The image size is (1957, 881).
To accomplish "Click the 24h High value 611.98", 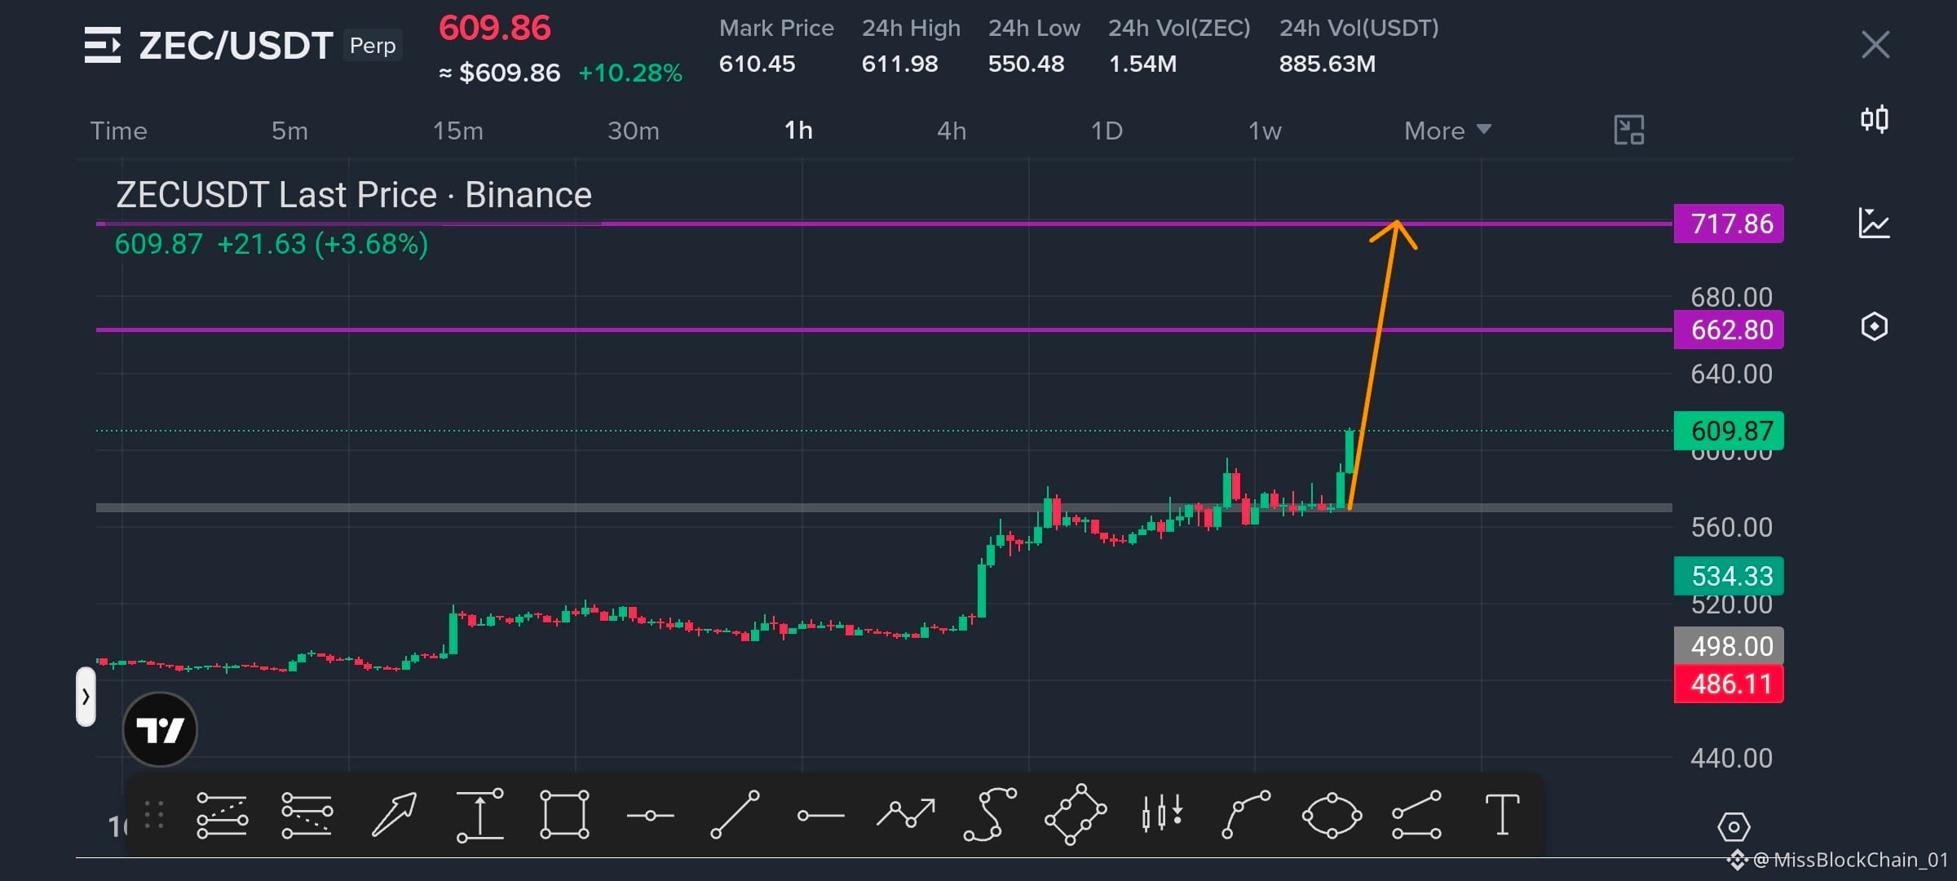I will (x=899, y=64).
